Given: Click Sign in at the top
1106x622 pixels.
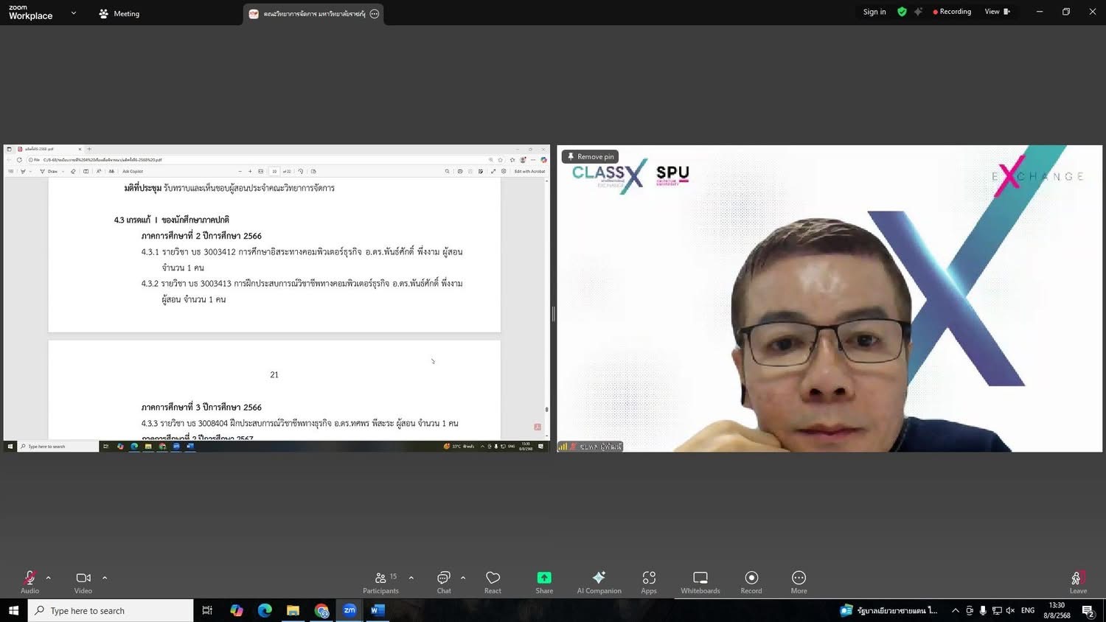Looking at the screenshot, I should [874, 12].
